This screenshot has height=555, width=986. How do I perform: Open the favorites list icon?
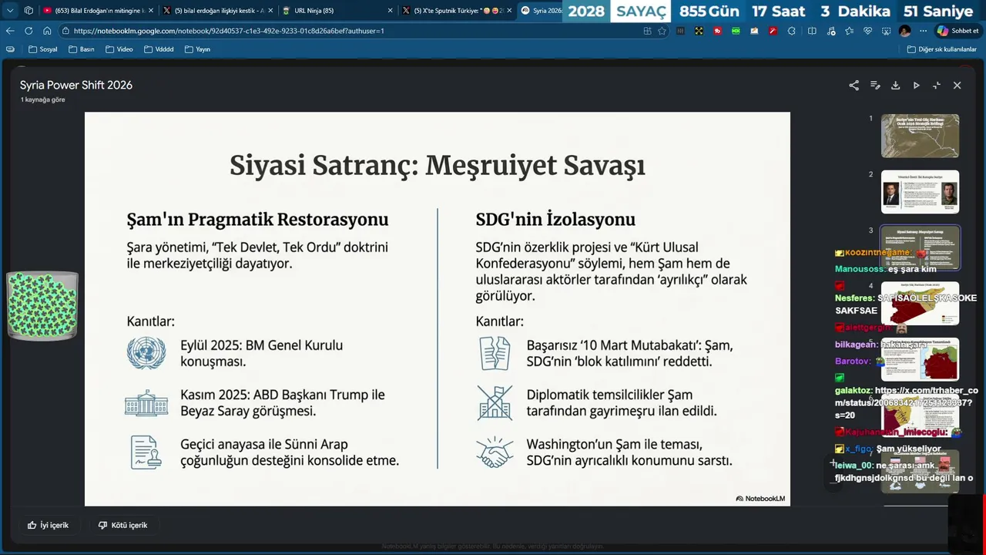click(849, 31)
